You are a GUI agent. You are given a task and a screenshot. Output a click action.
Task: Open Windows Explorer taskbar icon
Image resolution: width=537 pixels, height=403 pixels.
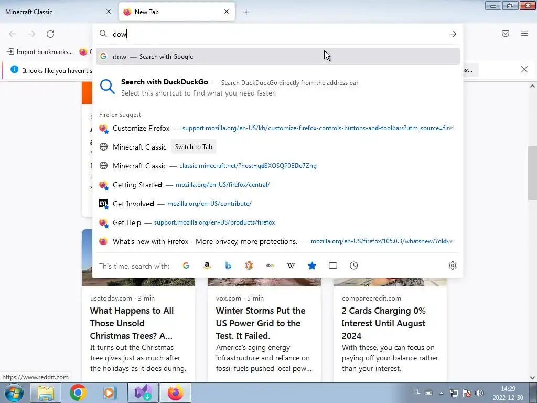[x=46, y=393]
